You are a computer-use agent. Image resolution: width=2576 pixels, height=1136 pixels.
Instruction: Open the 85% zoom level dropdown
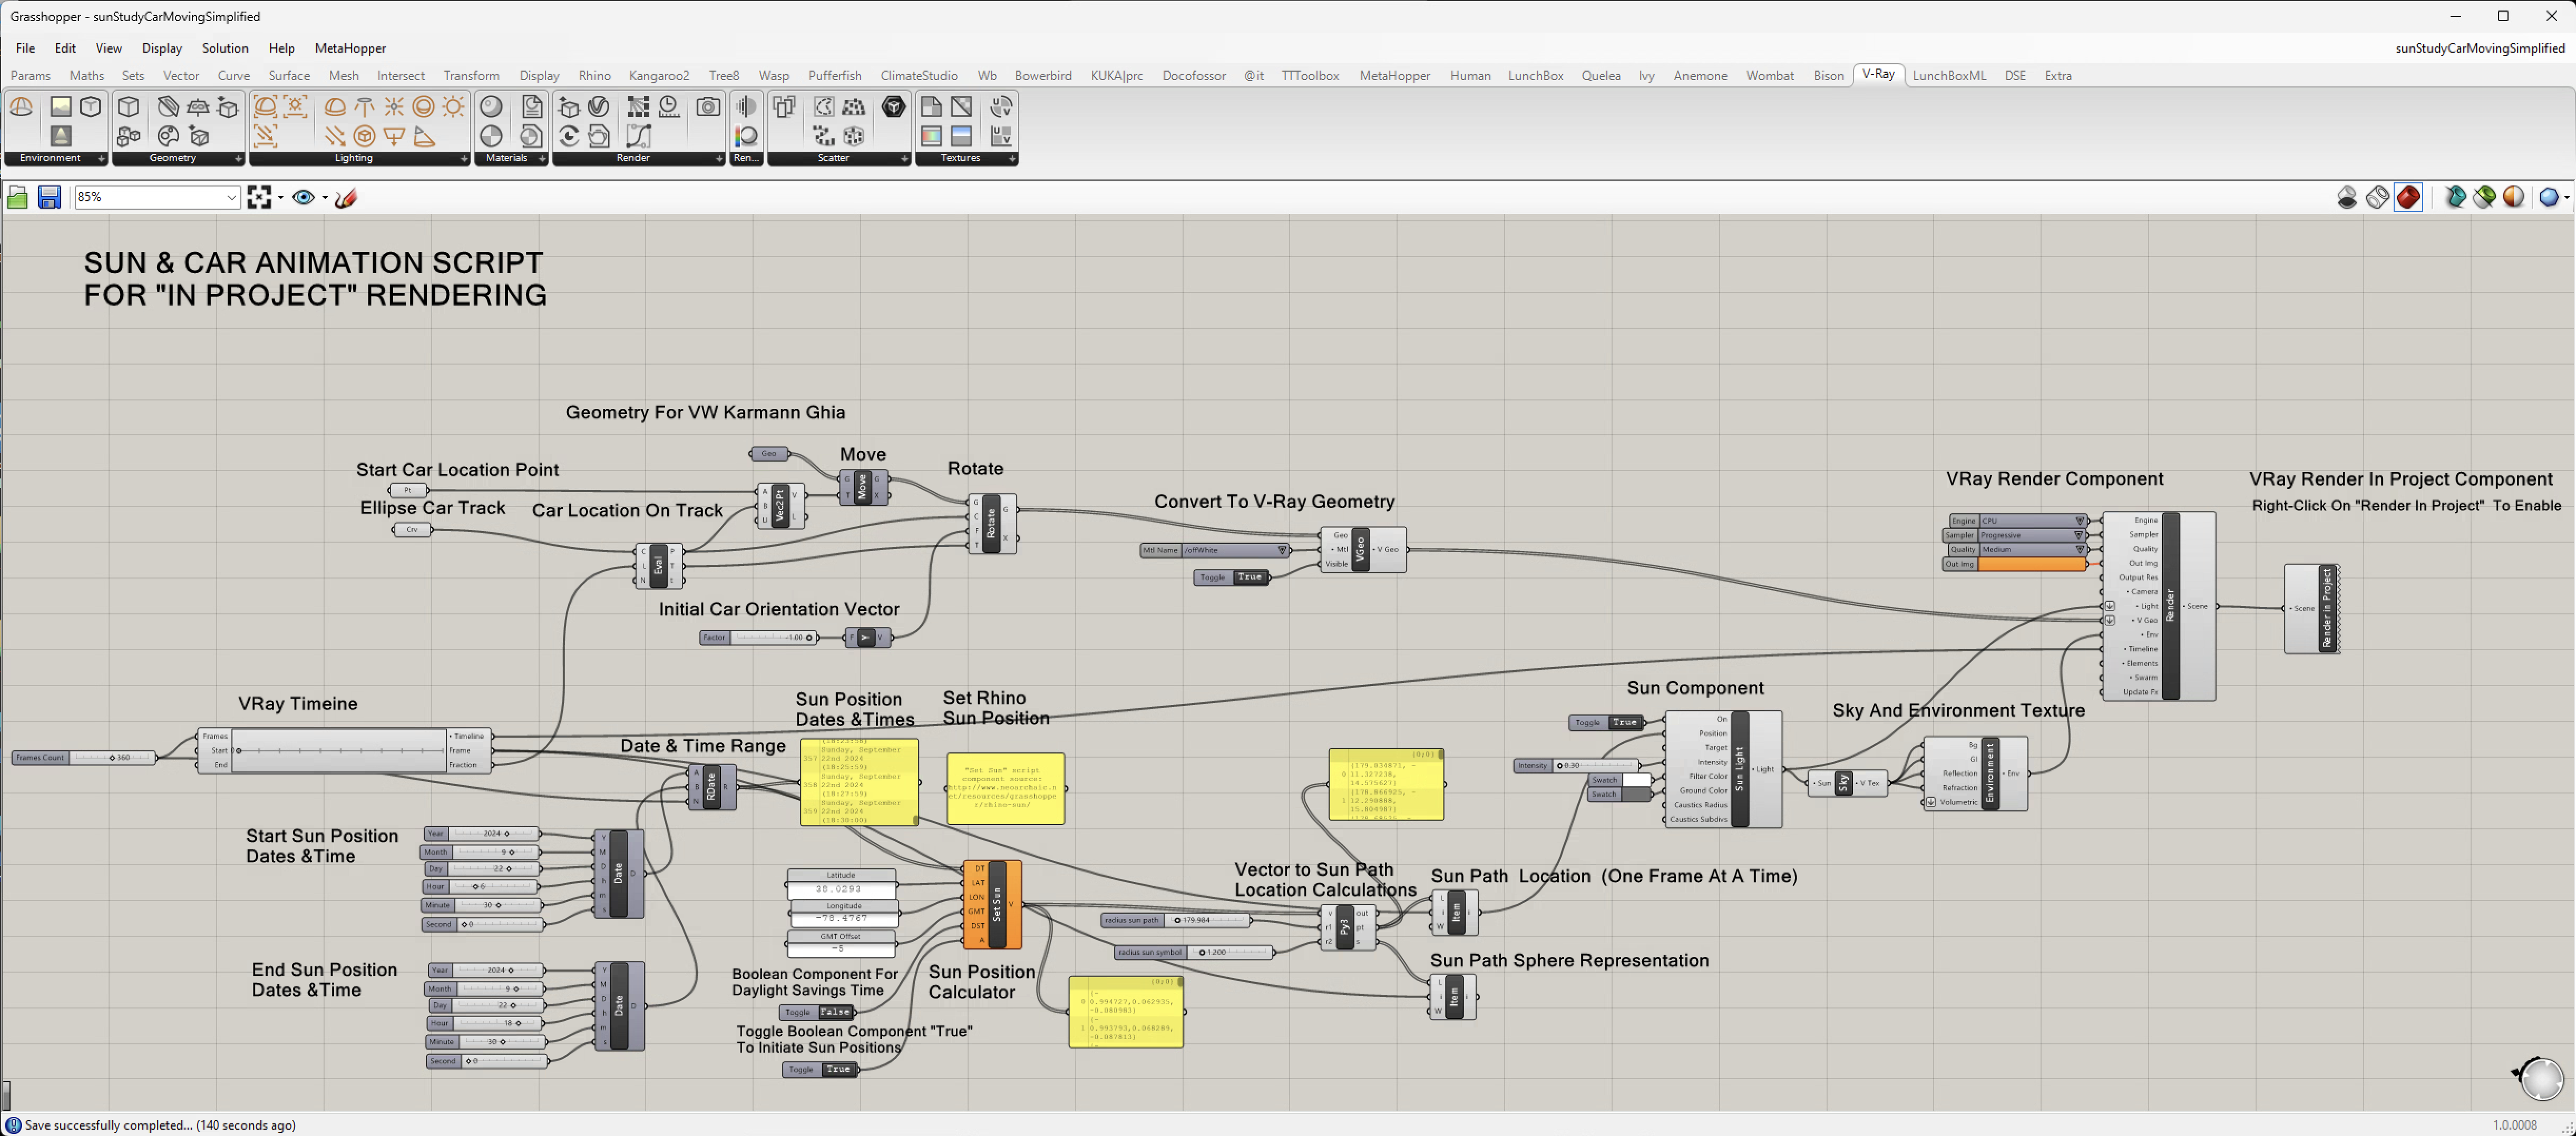pyautogui.click(x=230, y=197)
